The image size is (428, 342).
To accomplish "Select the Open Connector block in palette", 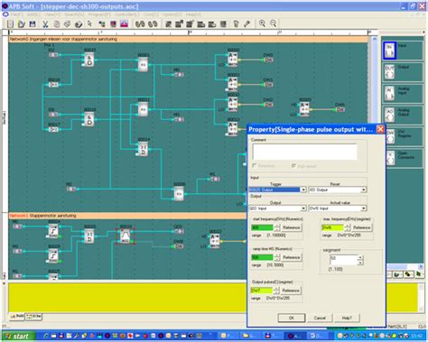I will coord(390,158).
